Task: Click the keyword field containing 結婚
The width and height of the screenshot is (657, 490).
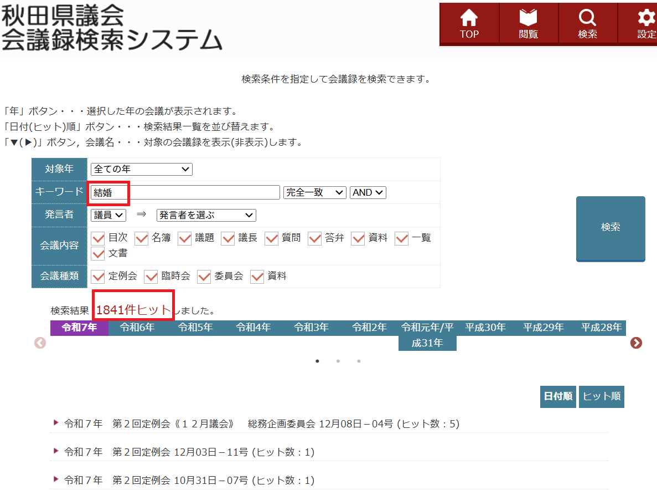Action: coord(185,192)
